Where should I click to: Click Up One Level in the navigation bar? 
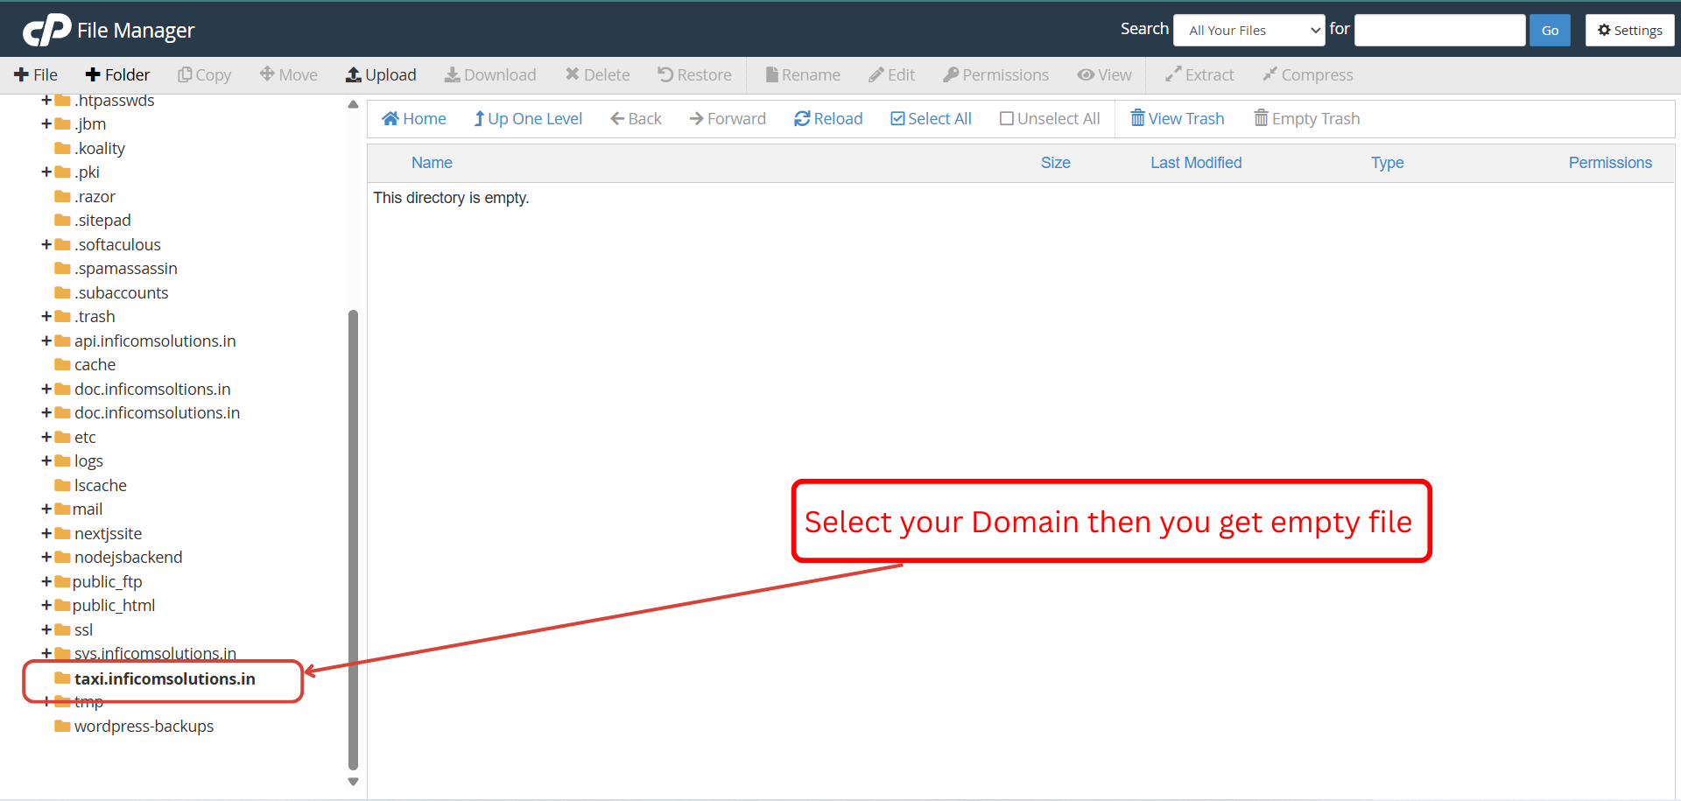click(x=527, y=118)
